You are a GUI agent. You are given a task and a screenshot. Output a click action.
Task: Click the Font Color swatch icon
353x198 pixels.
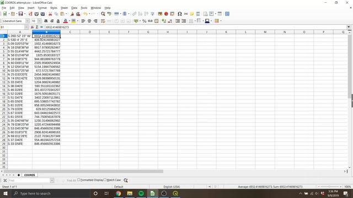[65, 21]
